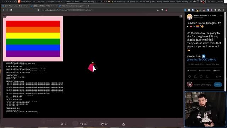The height and width of the screenshot is (128, 227).
Task: Open the youtu.be stream link
Action: coord(201,60)
